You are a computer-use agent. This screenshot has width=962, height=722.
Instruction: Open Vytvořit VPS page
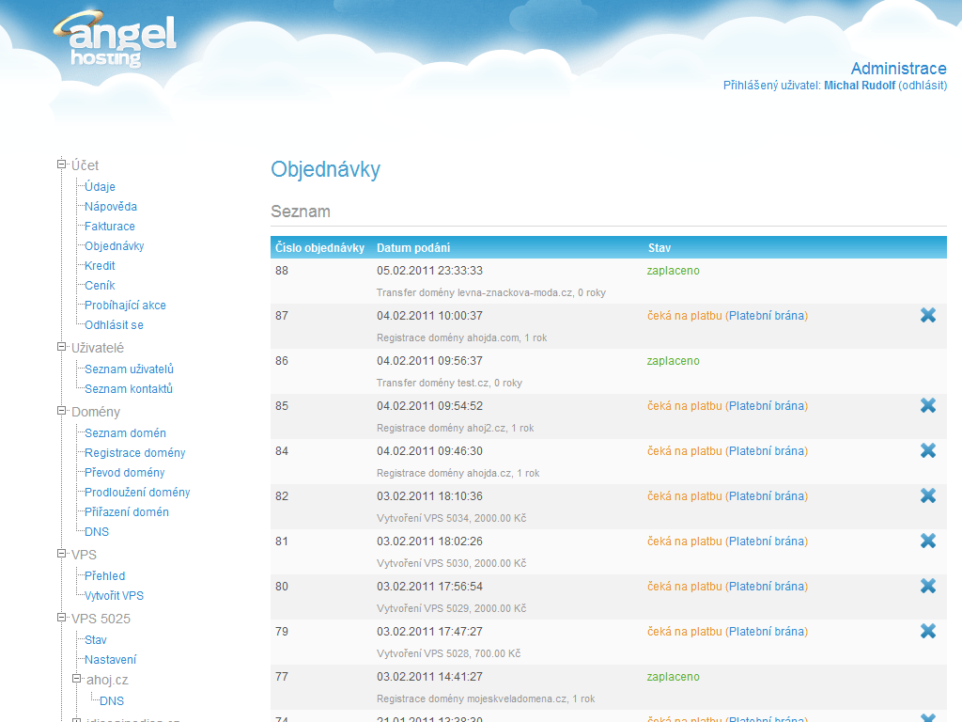point(114,596)
